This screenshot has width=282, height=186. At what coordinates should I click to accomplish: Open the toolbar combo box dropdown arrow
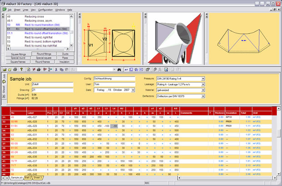pyautogui.click(x=114, y=69)
